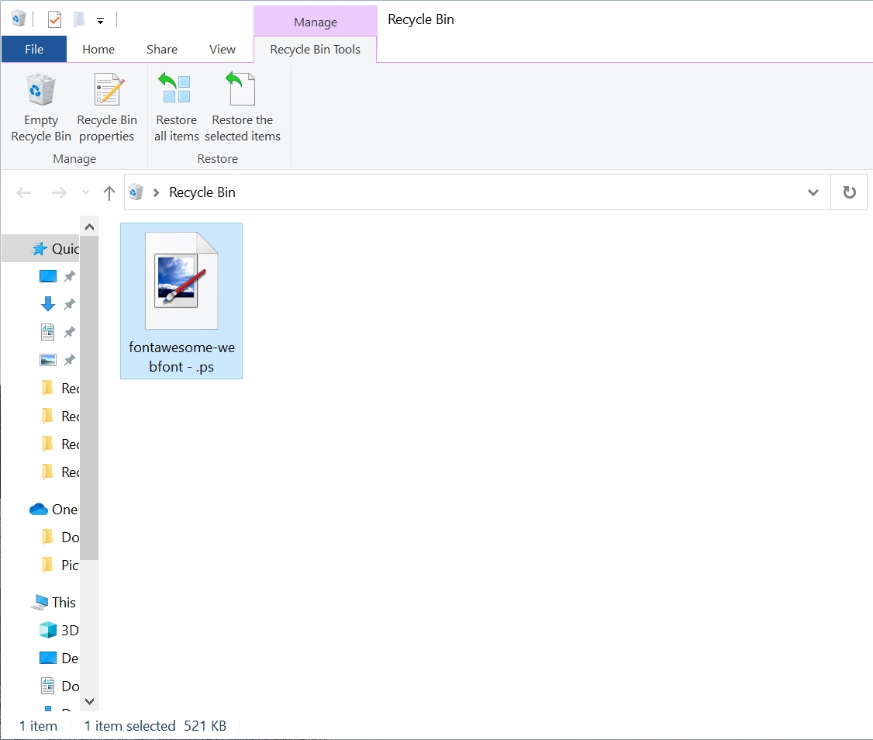Open Quick access in navigation pane
This screenshot has height=740, width=873.
tap(56, 248)
